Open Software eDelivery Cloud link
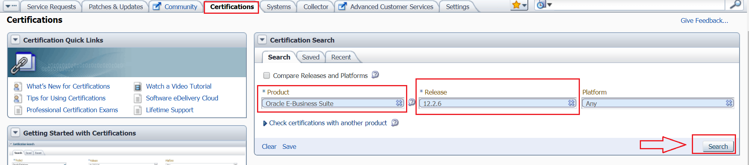Screen dimensions: 749x165 coord(182,98)
